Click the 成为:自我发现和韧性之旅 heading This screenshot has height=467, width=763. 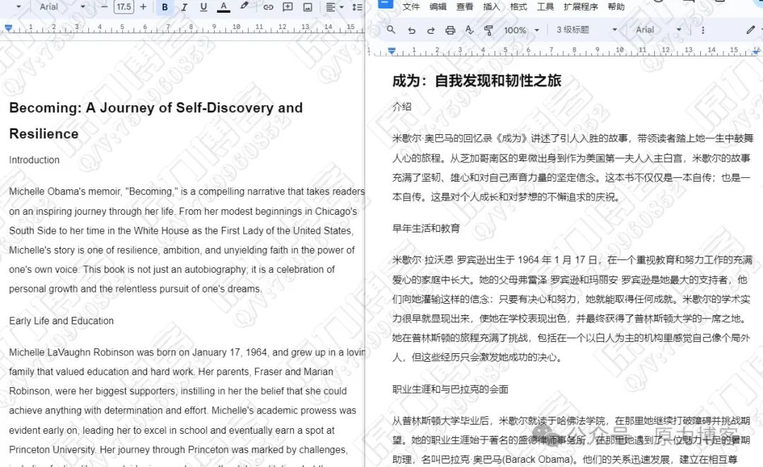click(x=477, y=81)
